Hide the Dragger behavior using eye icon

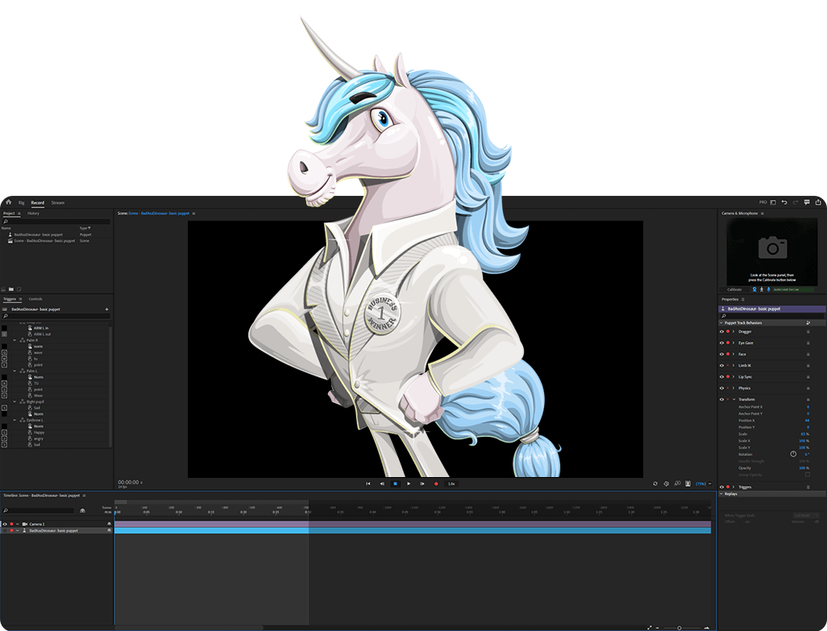pyautogui.click(x=721, y=331)
